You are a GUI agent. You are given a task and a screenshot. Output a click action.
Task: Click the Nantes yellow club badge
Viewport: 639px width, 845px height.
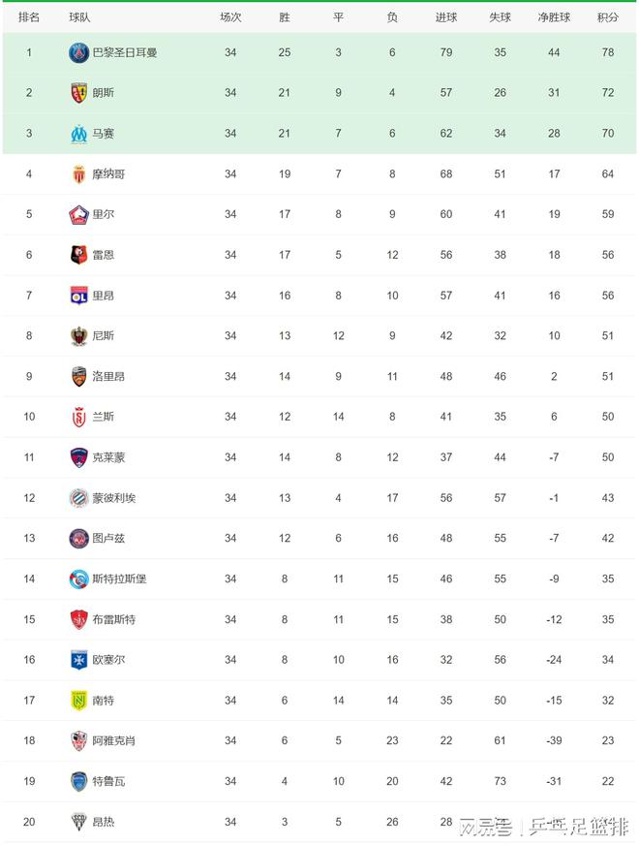point(78,700)
